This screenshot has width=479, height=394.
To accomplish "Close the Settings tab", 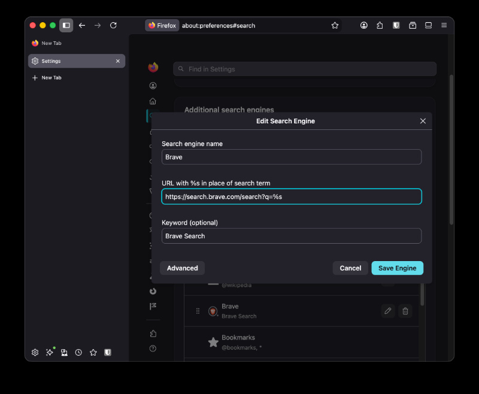I will point(118,61).
